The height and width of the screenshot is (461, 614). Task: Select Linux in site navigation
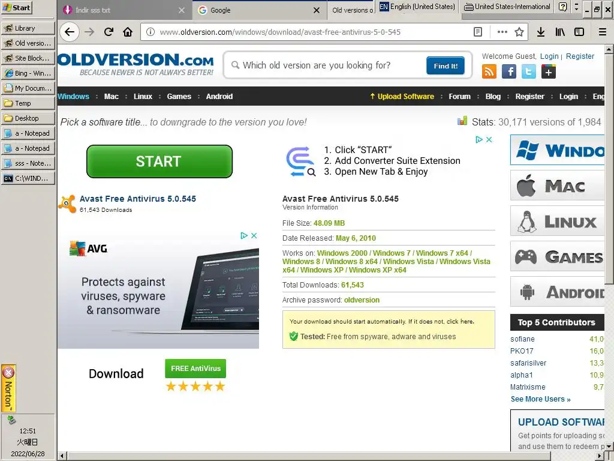click(x=143, y=97)
